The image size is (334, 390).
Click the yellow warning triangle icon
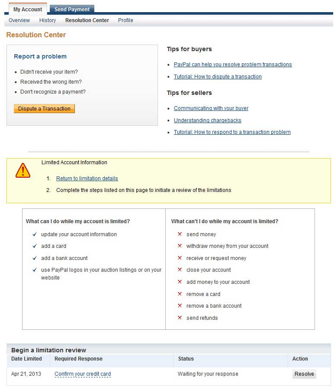(23, 170)
